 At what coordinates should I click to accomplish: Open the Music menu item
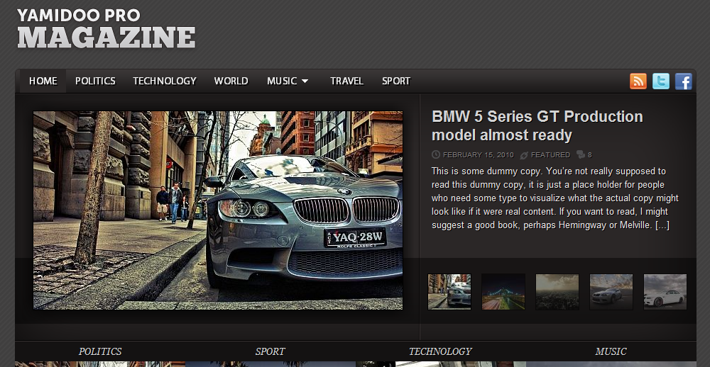[x=282, y=81]
